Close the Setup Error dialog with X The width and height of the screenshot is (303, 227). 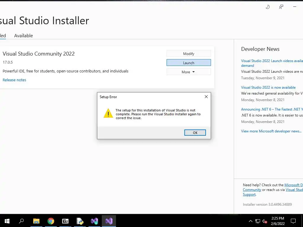(206, 97)
